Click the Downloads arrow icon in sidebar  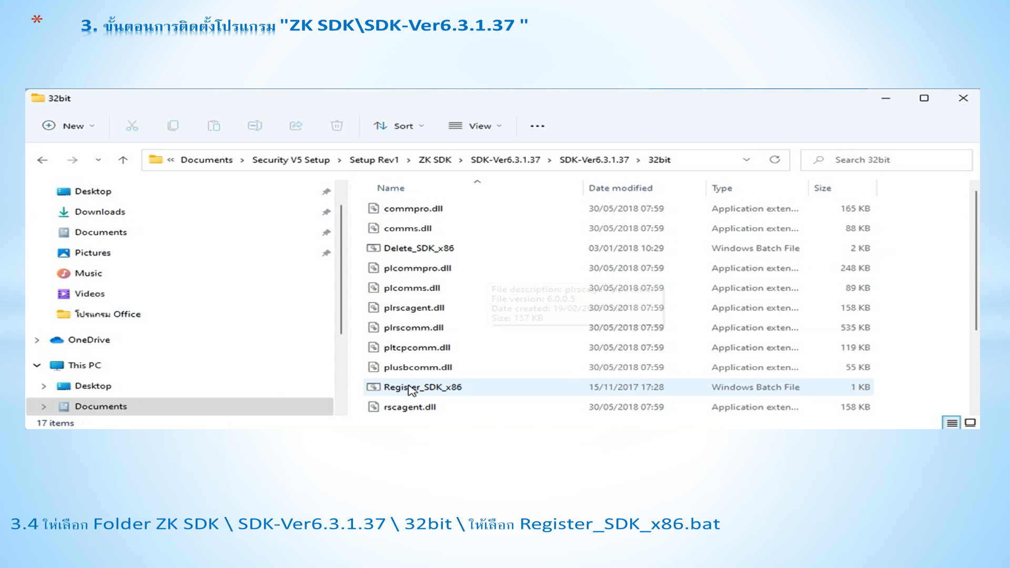64,212
